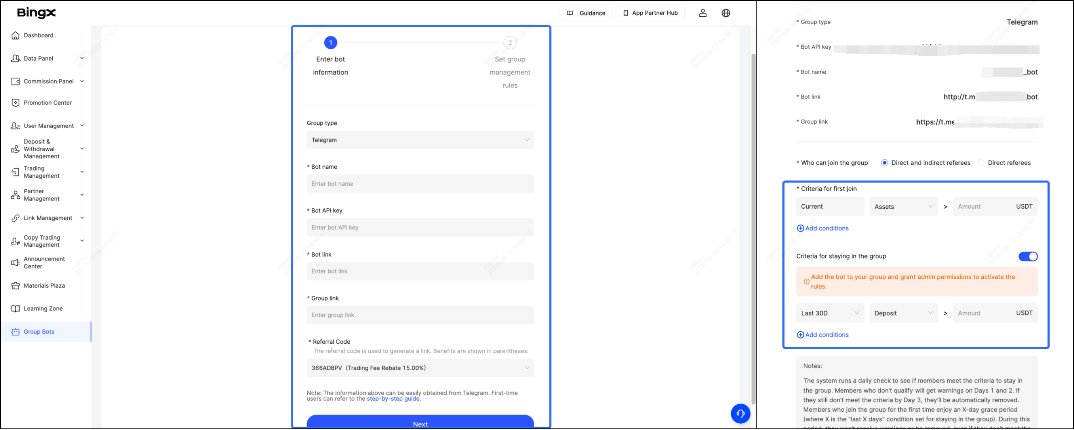
Task: Click the Learning Zone book icon
Action: click(15, 309)
